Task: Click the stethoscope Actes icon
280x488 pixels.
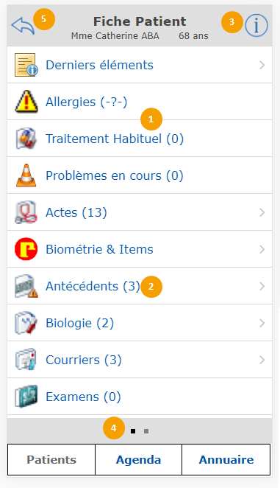Action: pyautogui.click(x=26, y=212)
